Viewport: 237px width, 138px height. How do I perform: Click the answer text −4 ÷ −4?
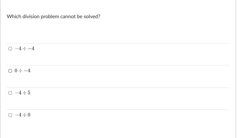coord(25,49)
